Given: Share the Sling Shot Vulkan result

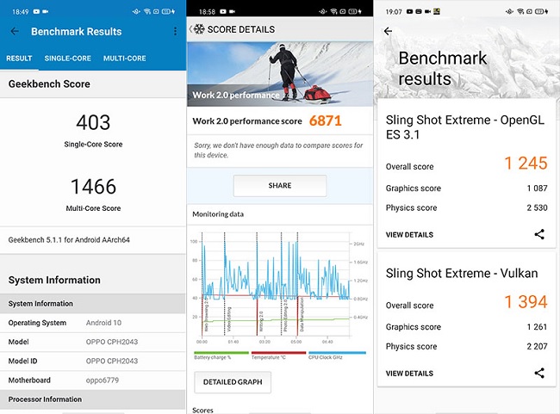Looking at the screenshot, I should pyautogui.click(x=539, y=374).
